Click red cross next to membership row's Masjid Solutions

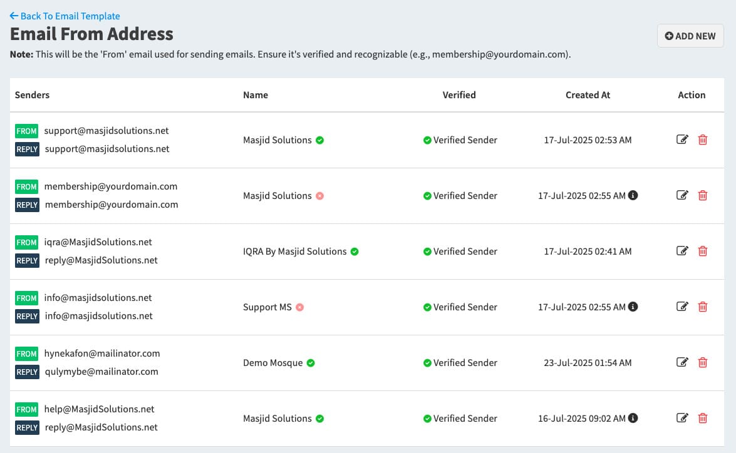(319, 196)
